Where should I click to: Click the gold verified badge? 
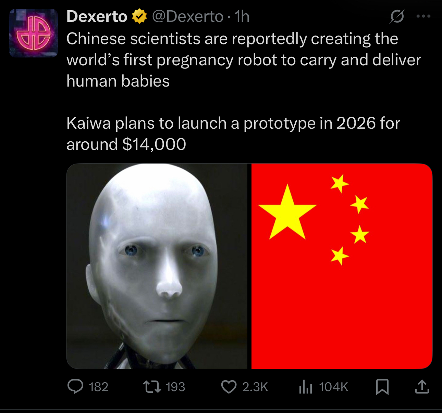139,16
